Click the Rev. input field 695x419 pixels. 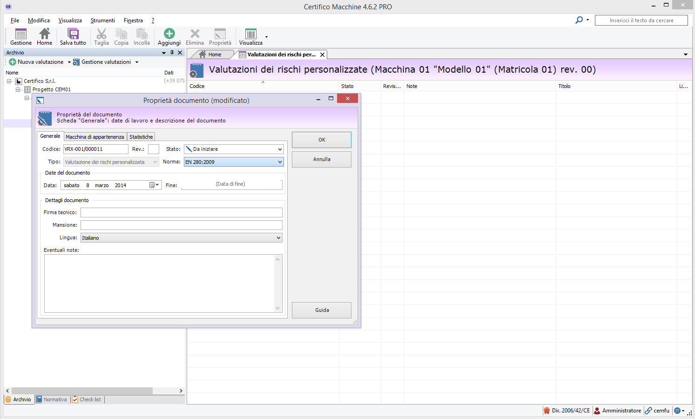click(x=154, y=149)
